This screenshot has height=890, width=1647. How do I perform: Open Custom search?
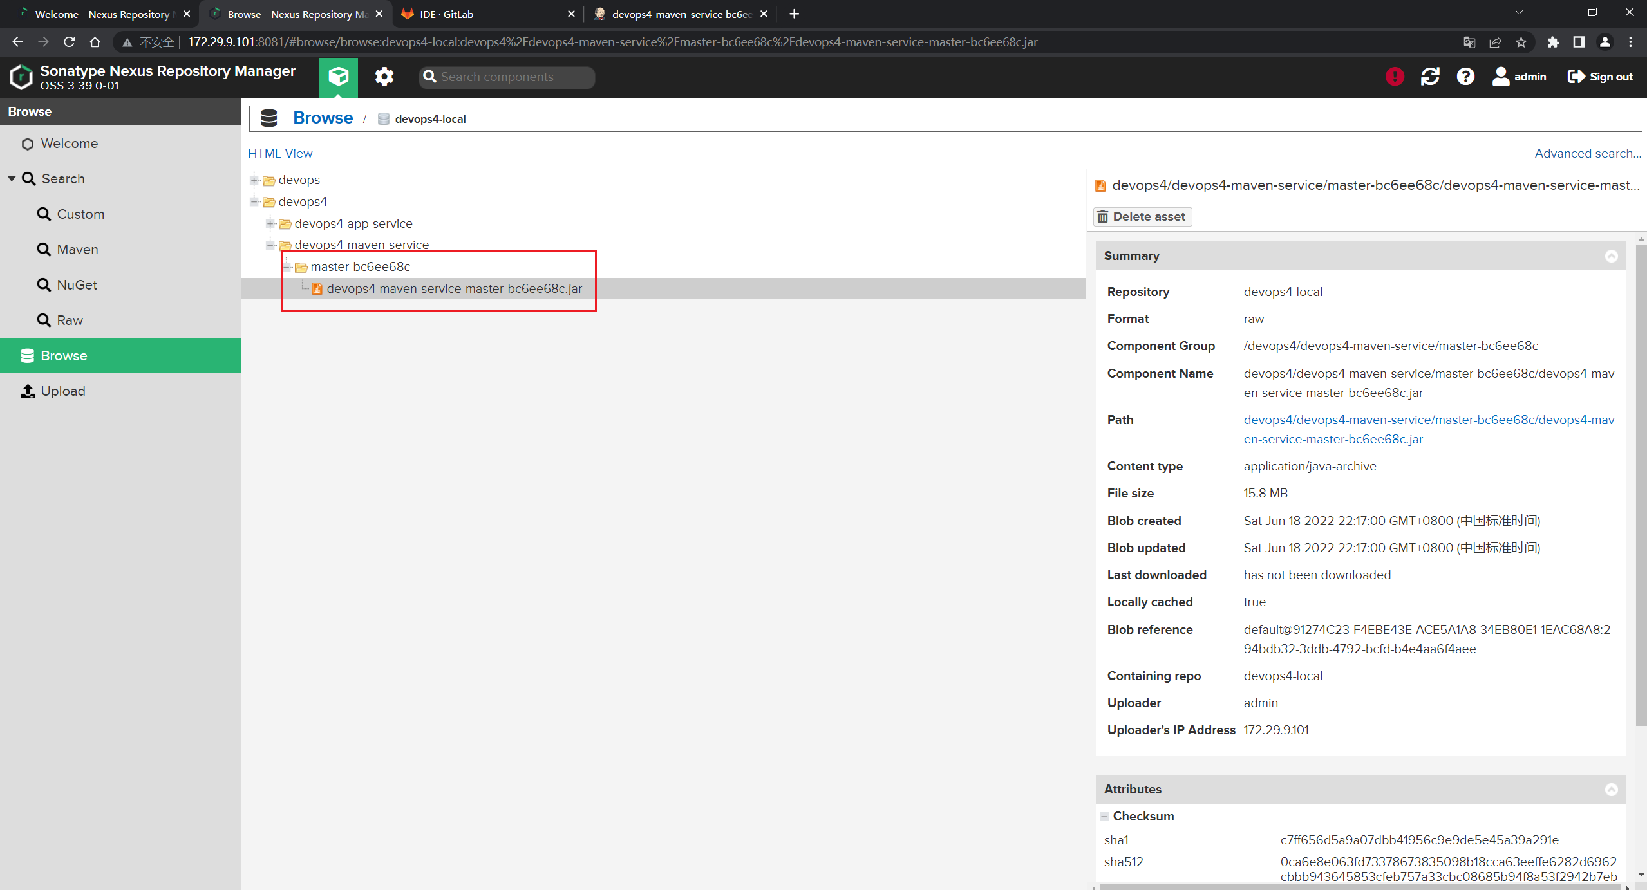point(80,214)
